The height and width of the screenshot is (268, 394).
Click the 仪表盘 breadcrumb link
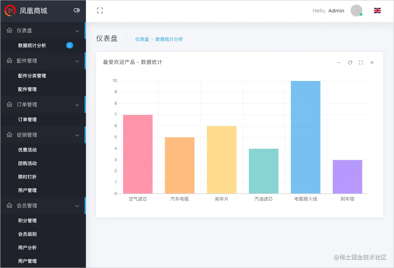click(142, 39)
